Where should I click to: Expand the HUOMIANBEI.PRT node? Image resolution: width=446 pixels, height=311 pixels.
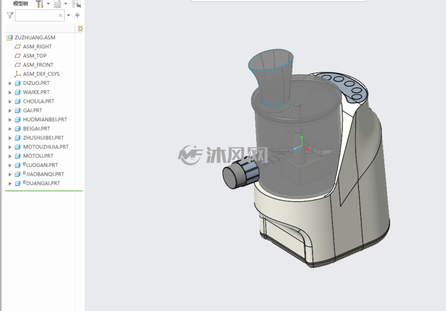tap(10, 120)
